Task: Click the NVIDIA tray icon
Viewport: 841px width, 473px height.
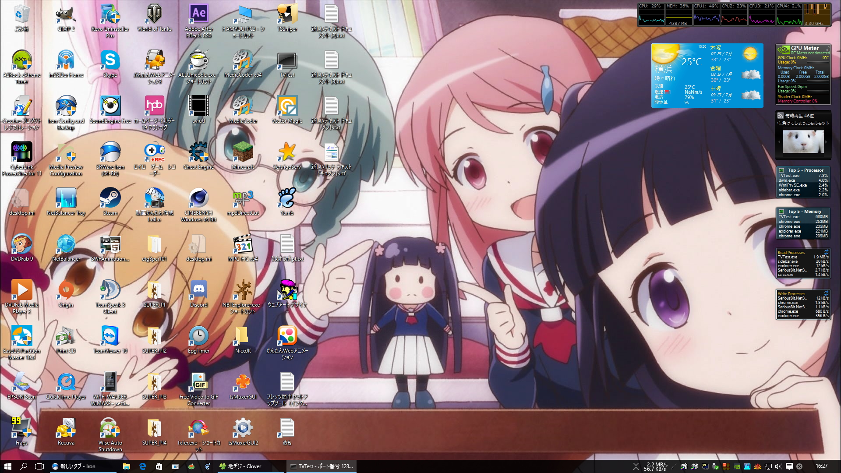Action: point(737,466)
